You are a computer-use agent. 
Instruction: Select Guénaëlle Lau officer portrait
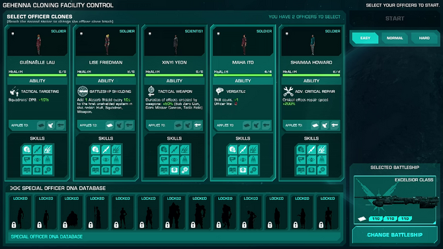coord(37,42)
